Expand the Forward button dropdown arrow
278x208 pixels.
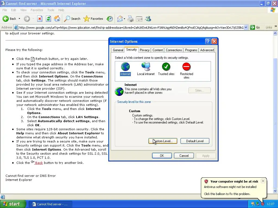33,19
